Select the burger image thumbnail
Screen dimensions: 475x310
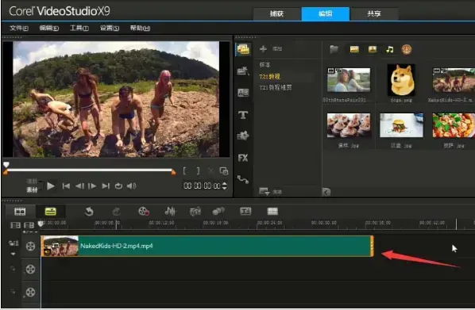click(x=401, y=125)
